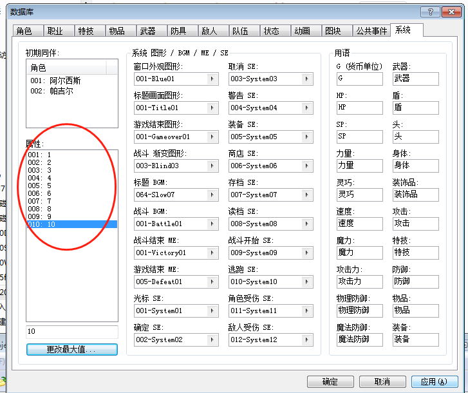The height and width of the screenshot is (393, 468).
Task: Click the 盾 term input field
Action: coord(415,108)
